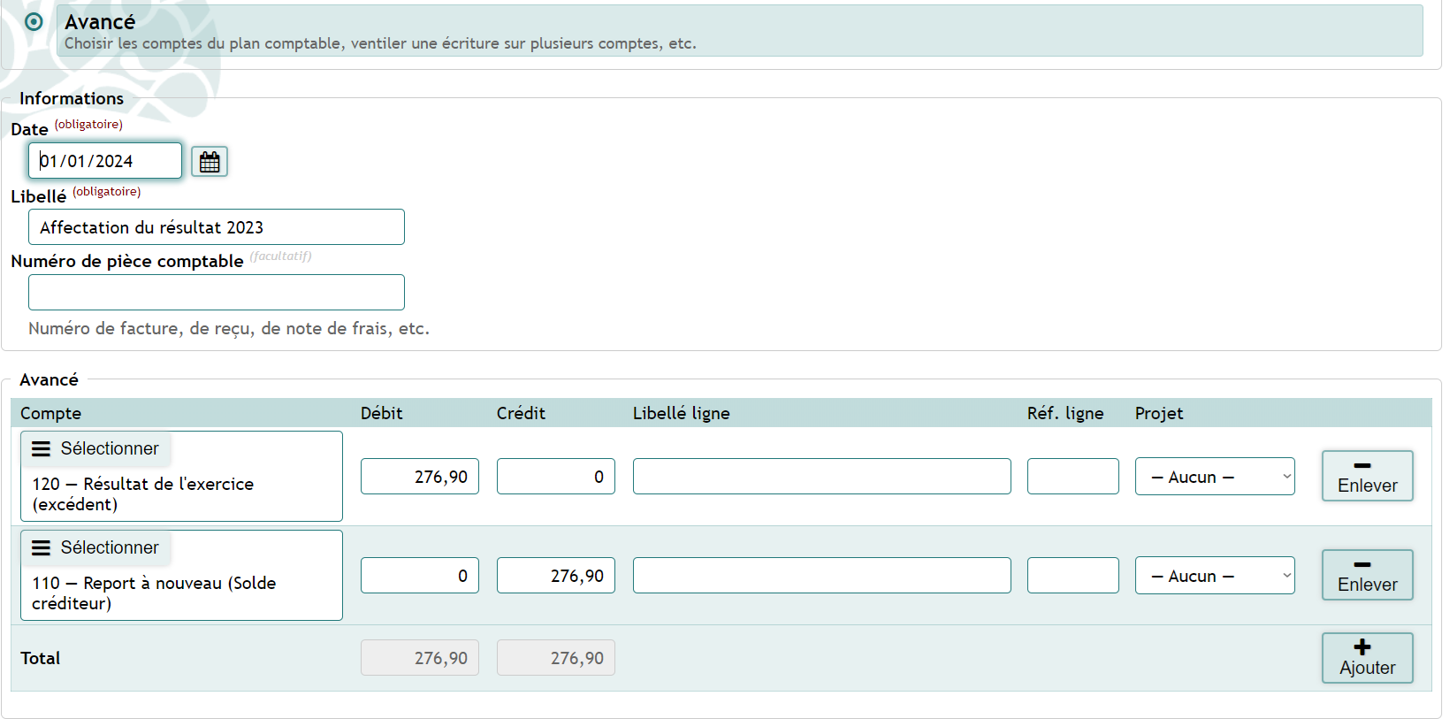The width and height of the screenshot is (1449, 719).
Task: Open Projet dropdown on second line
Action: click(1214, 576)
